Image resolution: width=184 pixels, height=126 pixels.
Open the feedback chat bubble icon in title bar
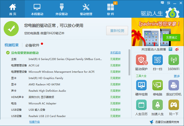point(162,2)
